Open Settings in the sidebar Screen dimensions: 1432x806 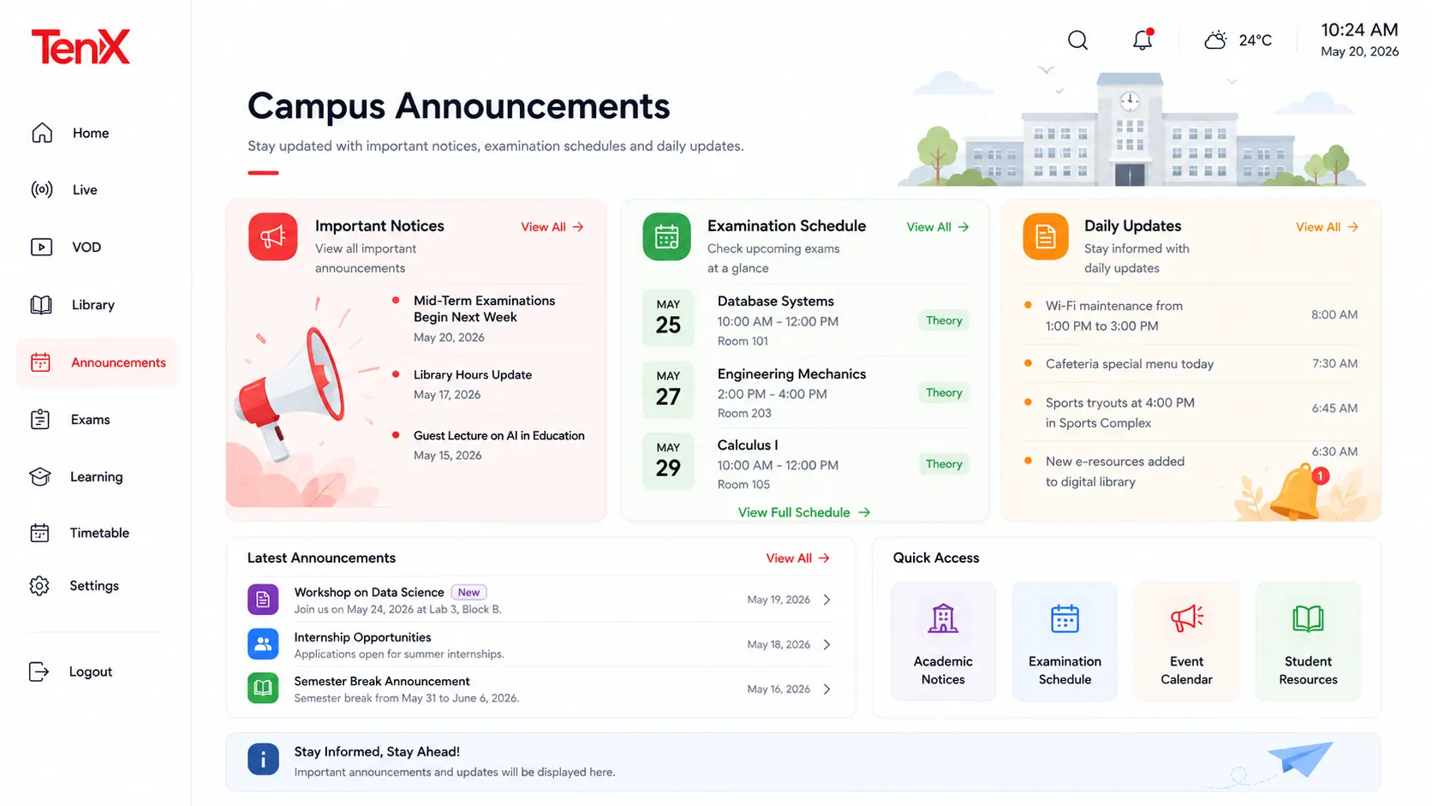point(96,586)
